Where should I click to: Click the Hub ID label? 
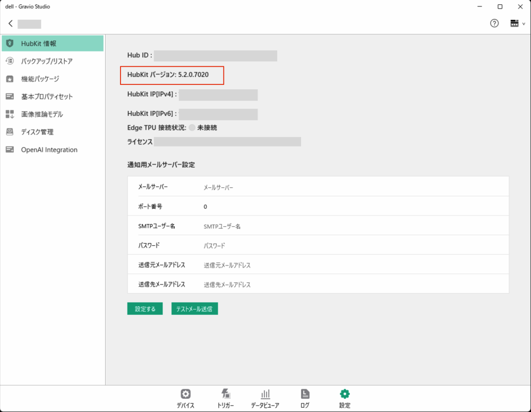coord(140,55)
